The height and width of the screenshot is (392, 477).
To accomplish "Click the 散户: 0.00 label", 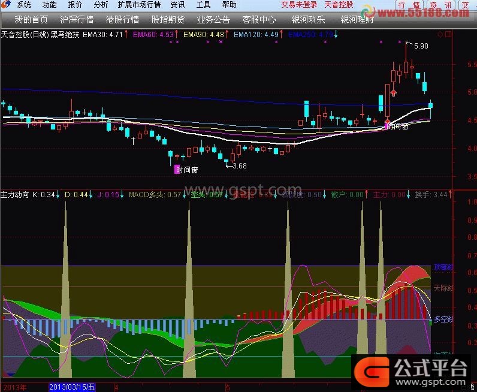I will click(347, 194).
